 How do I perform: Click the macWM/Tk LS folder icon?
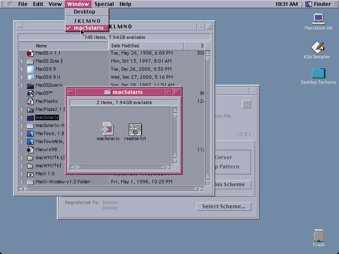(x=30, y=158)
